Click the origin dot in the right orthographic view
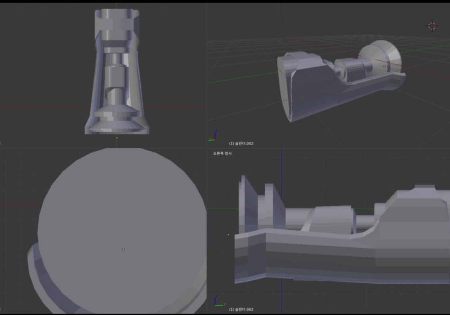Viewport: 450px width, 315px height. (x=228, y=235)
